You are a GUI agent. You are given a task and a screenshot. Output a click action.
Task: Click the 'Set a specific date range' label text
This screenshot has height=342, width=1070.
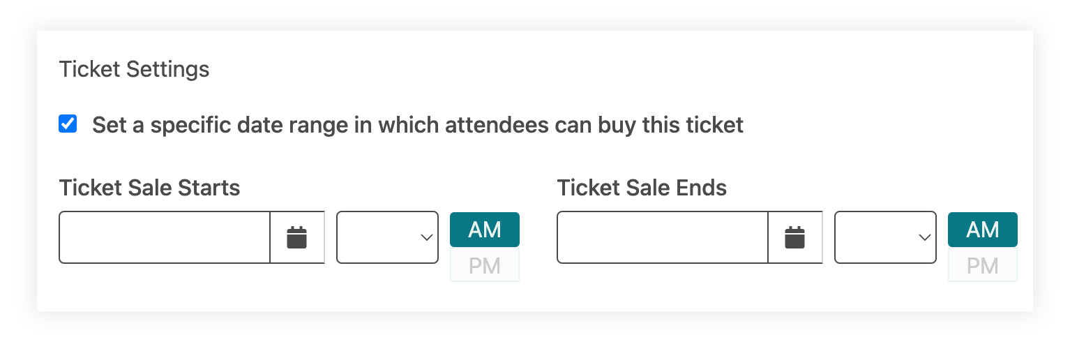(418, 125)
